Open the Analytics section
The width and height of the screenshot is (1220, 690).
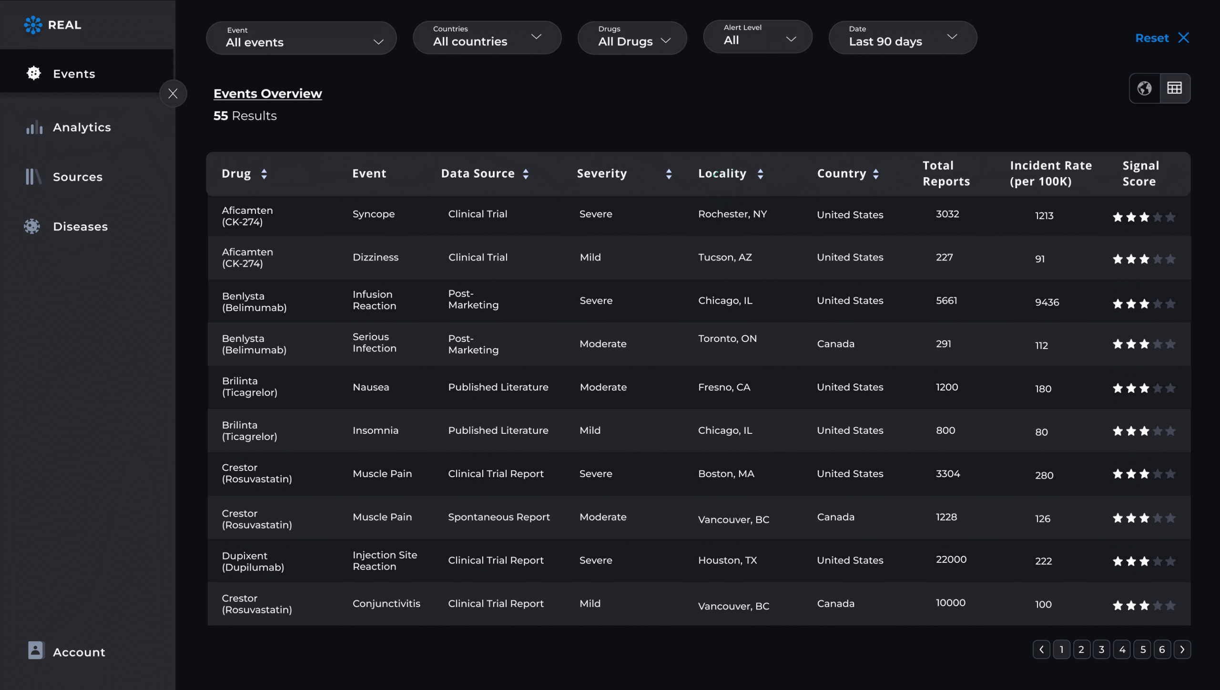coord(81,127)
